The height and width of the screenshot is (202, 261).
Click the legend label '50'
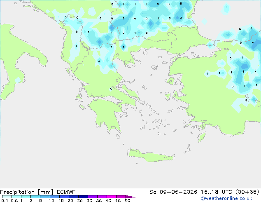tap(127, 200)
